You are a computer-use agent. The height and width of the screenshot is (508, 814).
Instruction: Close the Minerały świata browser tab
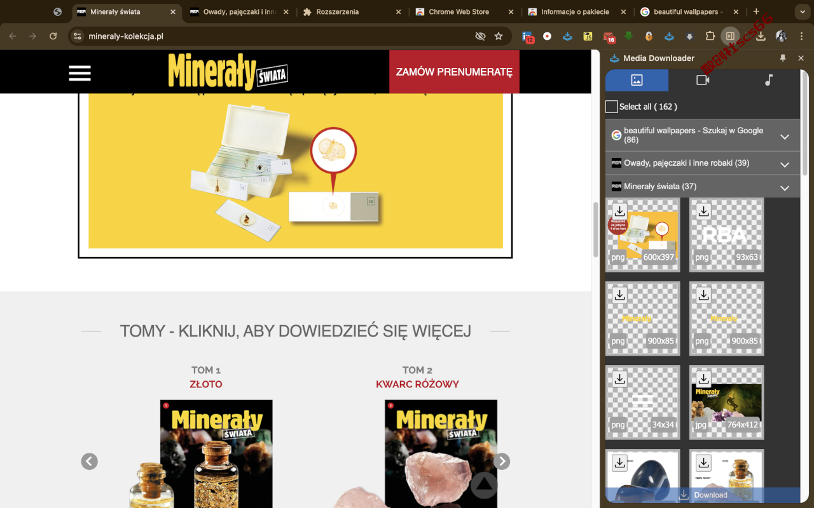pos(172,12)
